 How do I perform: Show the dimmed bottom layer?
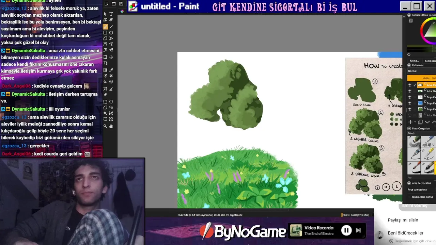tap(409, 115)
